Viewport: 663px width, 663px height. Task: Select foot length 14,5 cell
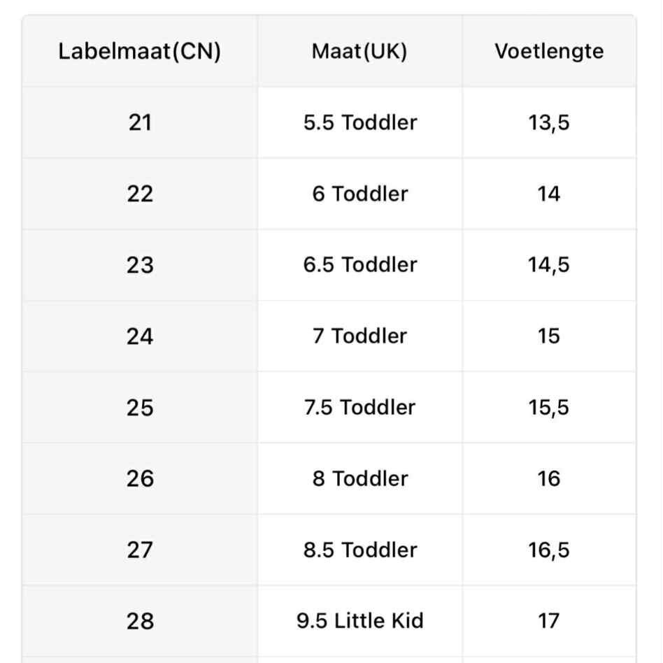point(549,265)
